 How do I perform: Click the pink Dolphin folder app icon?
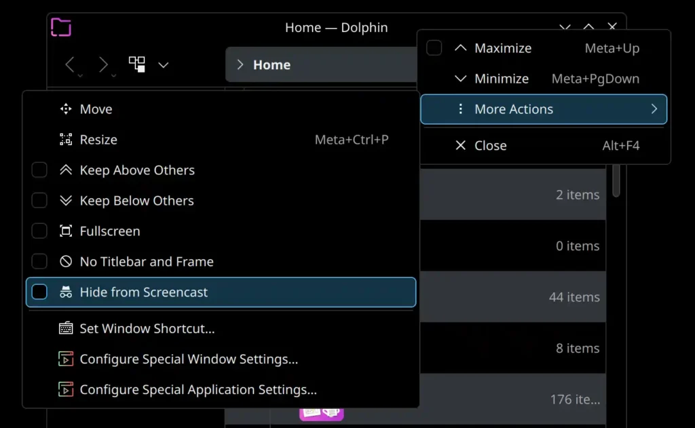click(x=61, y=26)
